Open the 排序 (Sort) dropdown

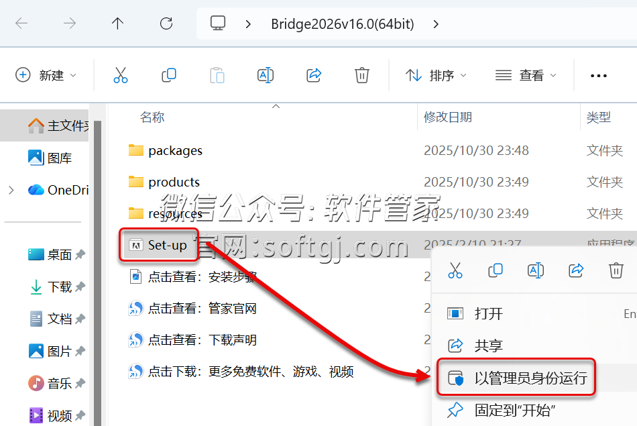click(436, 75)
